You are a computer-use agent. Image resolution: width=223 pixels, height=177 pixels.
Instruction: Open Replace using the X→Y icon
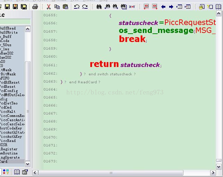click(x=132, y=7)
